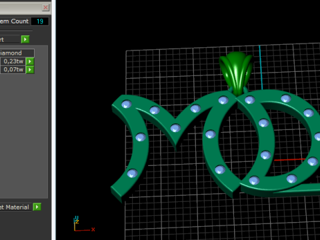Click the green arrow below Gem Count
The image size is (320, 240).
pyautogui.click(x=25, y=39)
